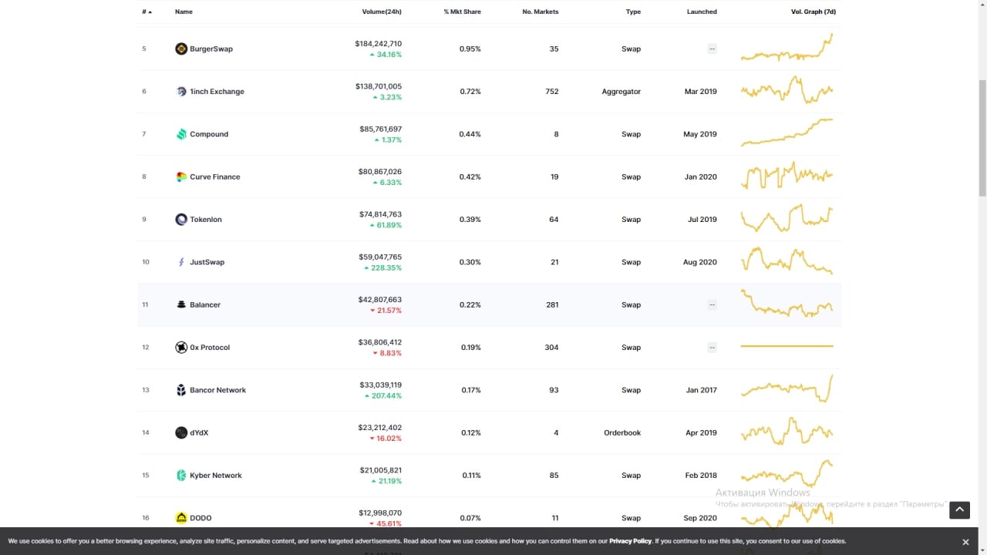Screen dimensions: 987x555
Task: Sort by % Mkt Share header
Action: pos(462,12)
